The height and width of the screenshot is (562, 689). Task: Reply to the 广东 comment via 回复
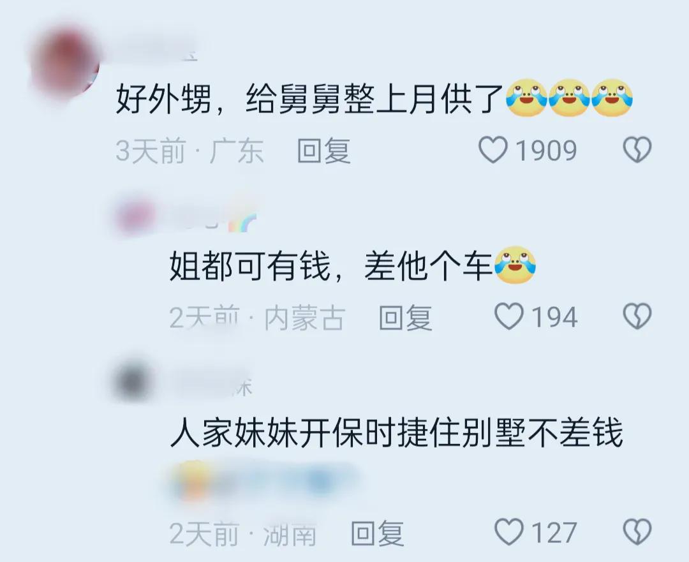(324, 151)
